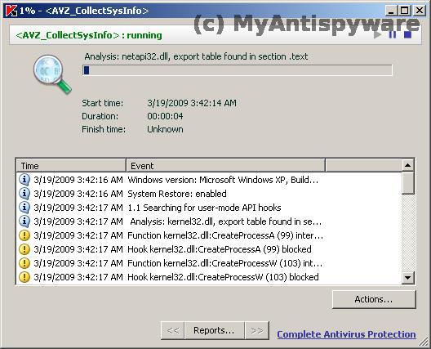Screen dimensions: 431x349
Task: Select 'Analysis: kernel32.dll, export table' event
Action: 209,221
